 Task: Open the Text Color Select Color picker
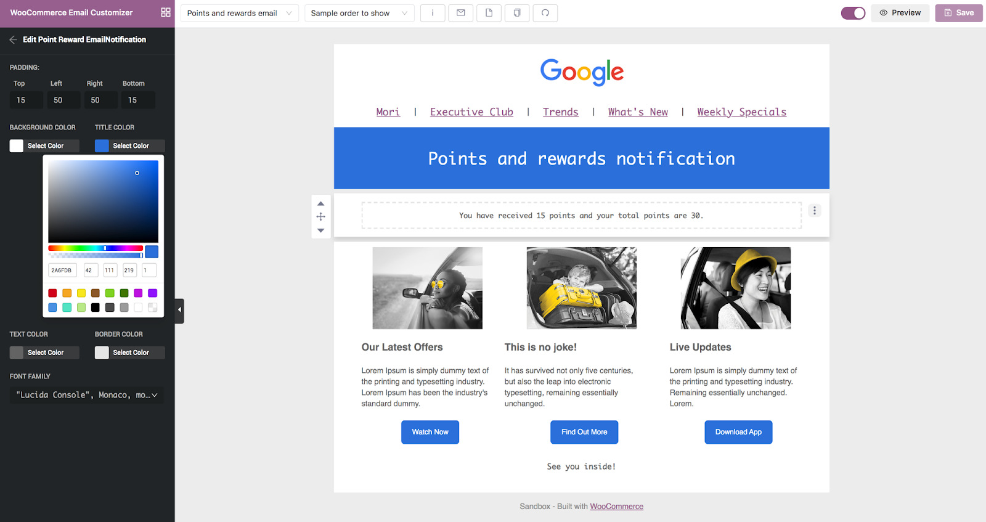pyautogui.click(x=44, y=353)
